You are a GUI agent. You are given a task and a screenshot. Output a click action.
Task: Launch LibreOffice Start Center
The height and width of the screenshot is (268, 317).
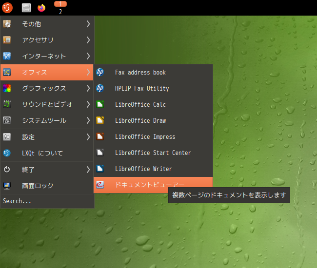tap(153, 153)
